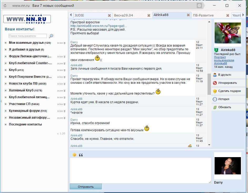Expand the Кулинарный форум group
Viewport: 248px width, 193px height.
(x=6, y=111)
